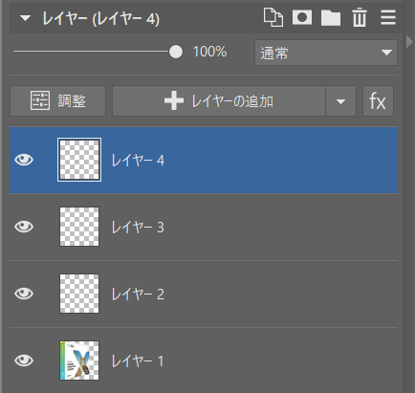Image resolution: width=415 pixels, height=393 pixels.
Task: Toggle visibility of レイヤー 3
Action: tap(24, 227)
